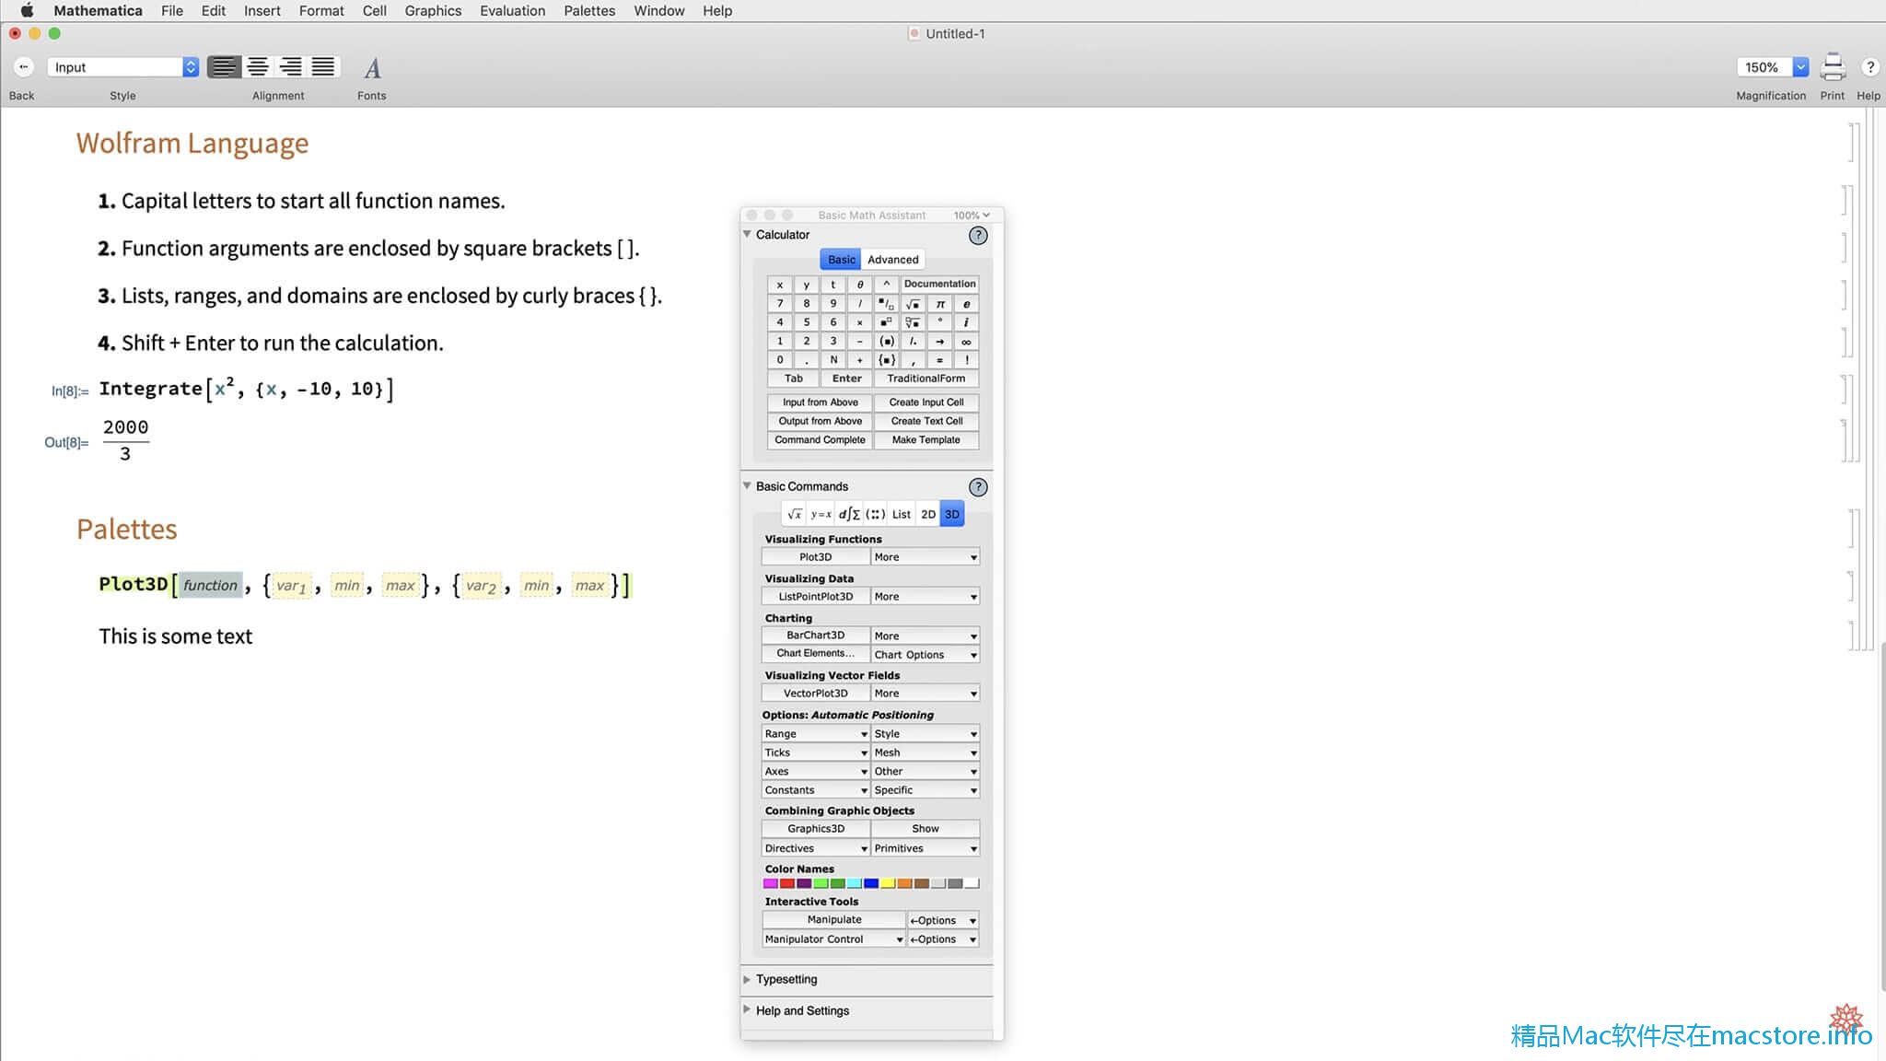Image resolution: width=1886 pixels, height=1061 pixels.
Task: Insert the nth root template key
Action: point(913,322)
